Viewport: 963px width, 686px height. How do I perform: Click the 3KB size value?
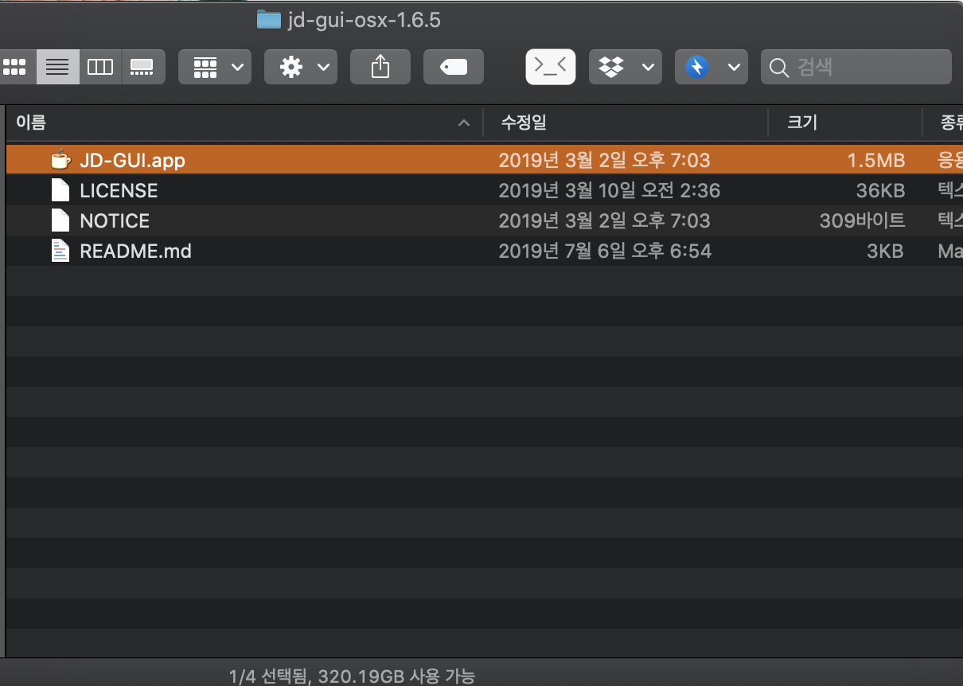885,251
